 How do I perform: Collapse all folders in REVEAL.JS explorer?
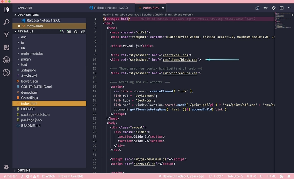coord(83,32)
